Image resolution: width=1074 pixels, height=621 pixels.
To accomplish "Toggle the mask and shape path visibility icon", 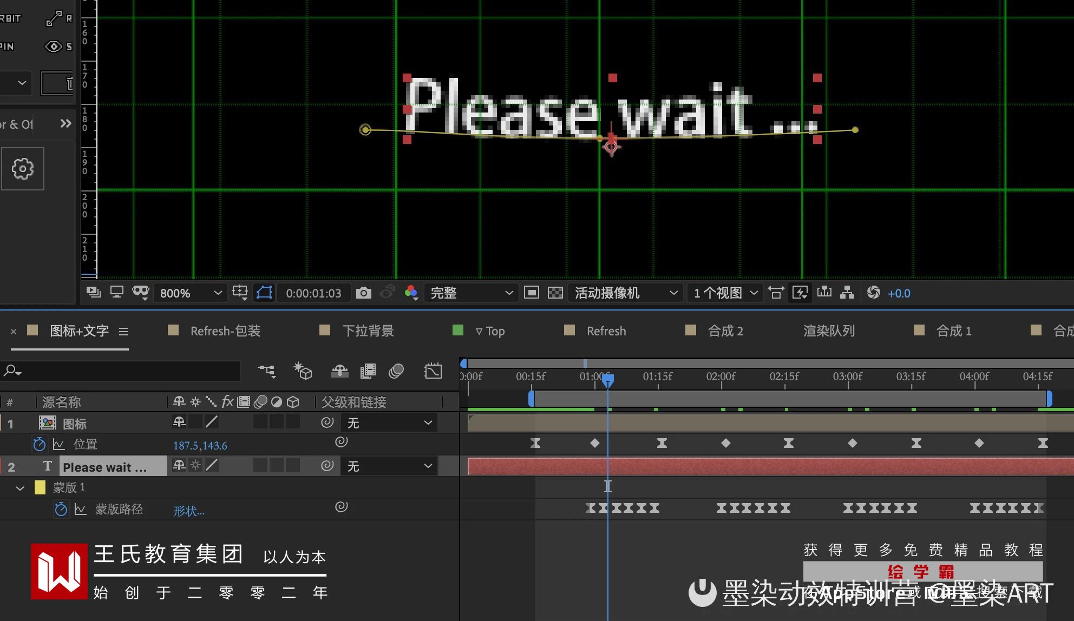I will 264,293.
